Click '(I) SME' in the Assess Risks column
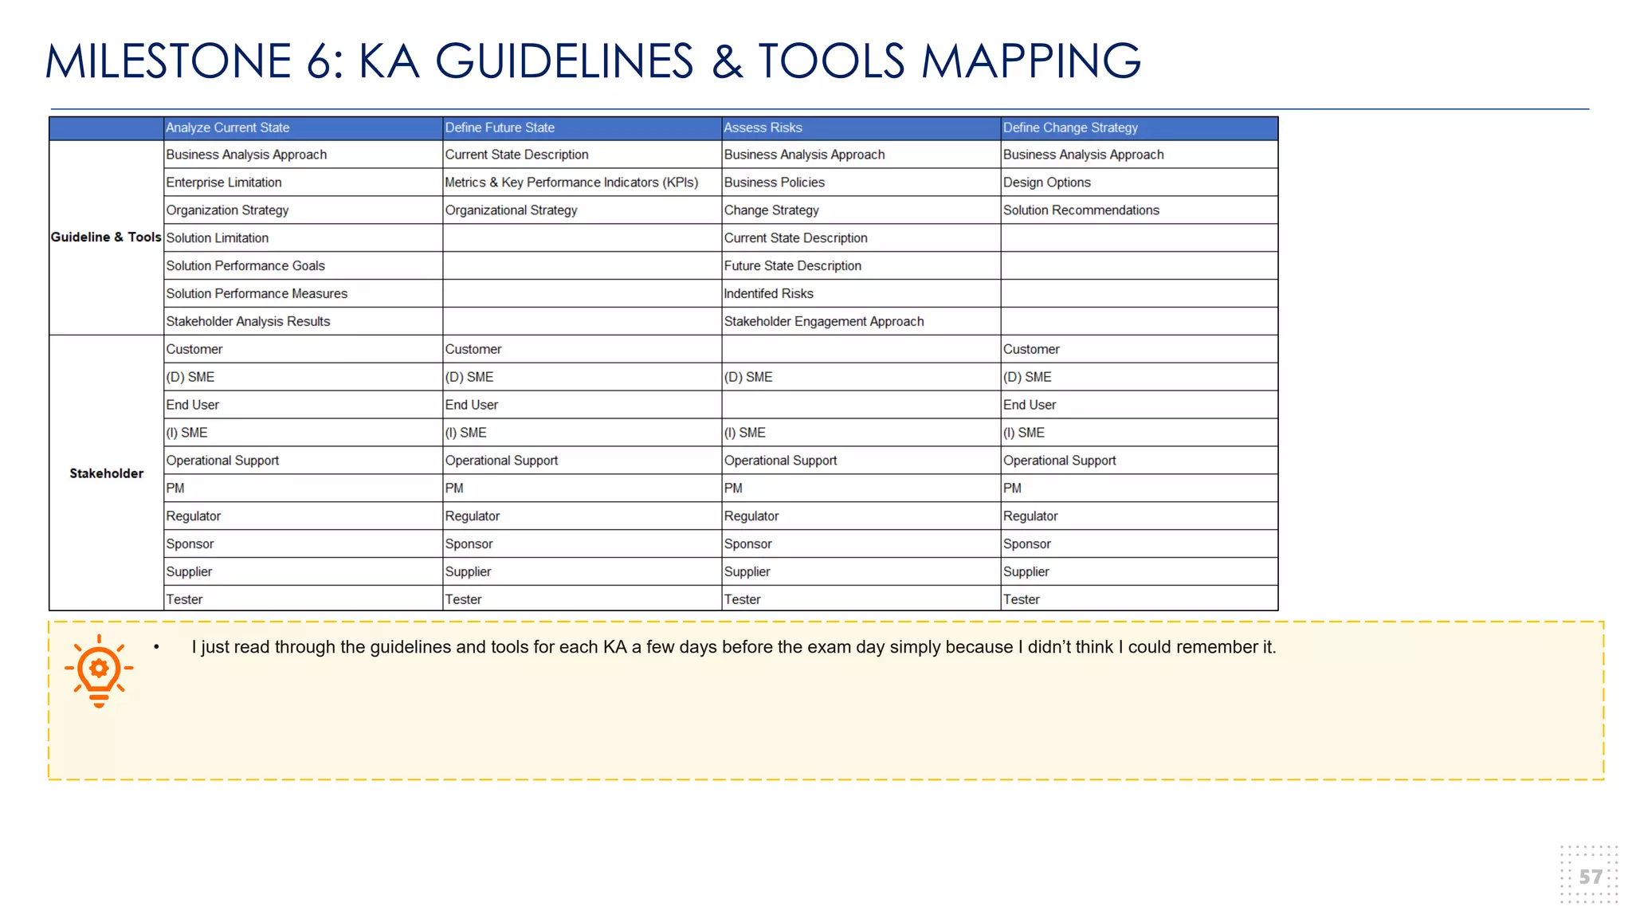Image resolution: width=1632 pixels, height=918 pixels. click(861, 433)
